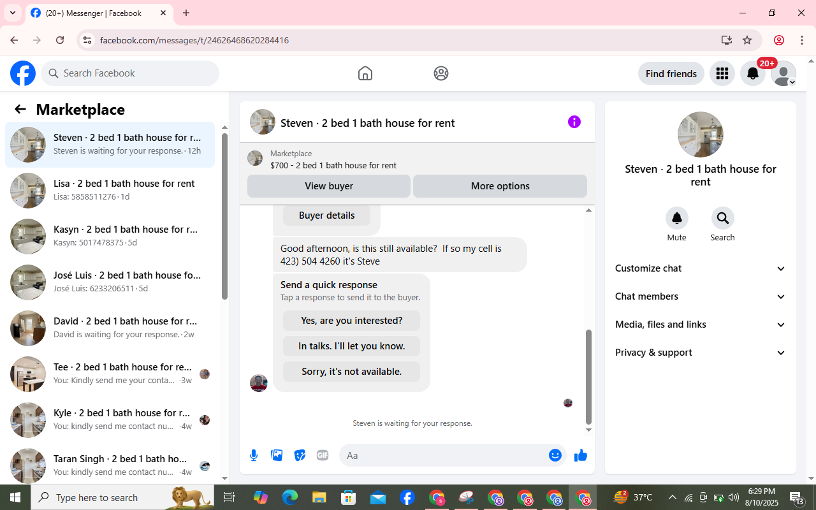Image resolution: width=816 pixels, height=510 pixels.
Task: Bookmark this page with star icon
Action: coord(747,40)
